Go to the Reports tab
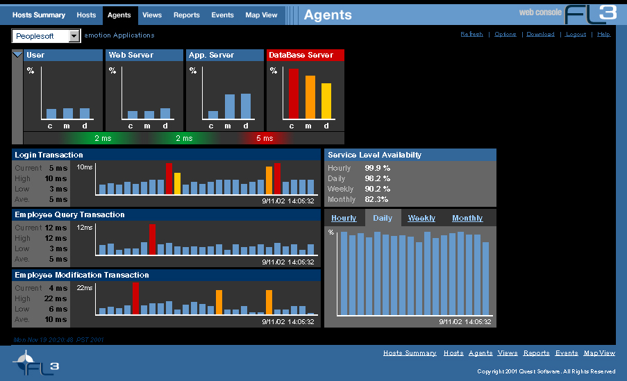 186,15
